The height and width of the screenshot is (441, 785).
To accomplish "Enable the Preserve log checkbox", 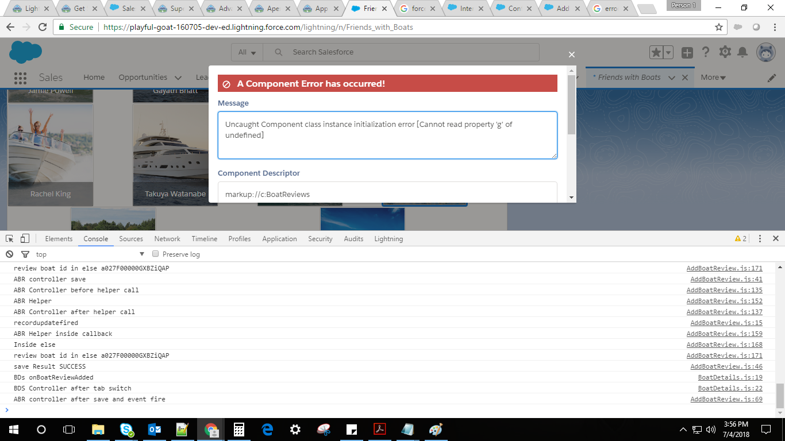I will 155,254.
